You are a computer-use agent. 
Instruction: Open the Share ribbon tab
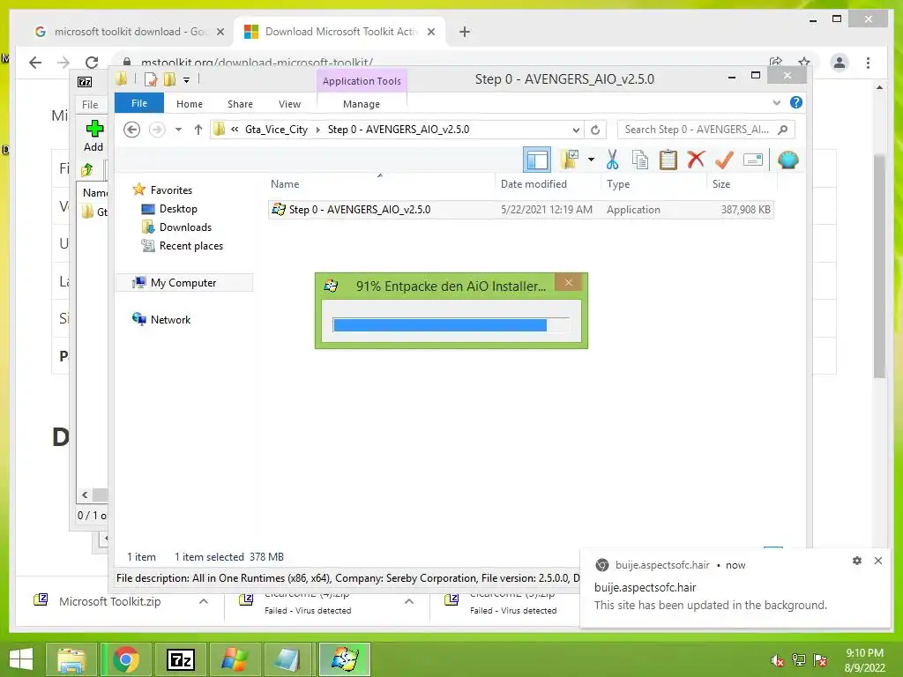coord(240,104)
